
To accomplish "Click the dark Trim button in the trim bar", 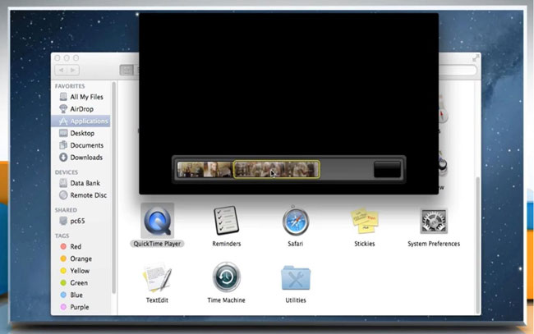I will 387,169.
